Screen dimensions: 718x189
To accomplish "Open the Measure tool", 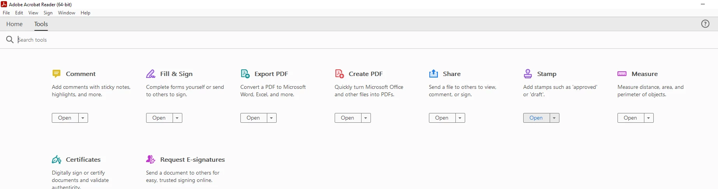I will click(x=631, y=118).
